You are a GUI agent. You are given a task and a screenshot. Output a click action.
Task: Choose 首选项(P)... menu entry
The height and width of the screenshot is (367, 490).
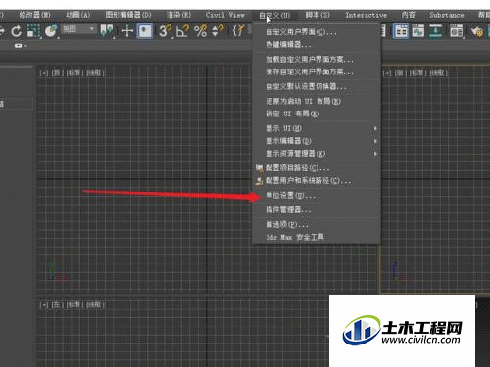(x=287, y=224)
